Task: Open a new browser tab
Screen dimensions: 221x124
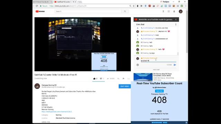Action: pos(80,2)
